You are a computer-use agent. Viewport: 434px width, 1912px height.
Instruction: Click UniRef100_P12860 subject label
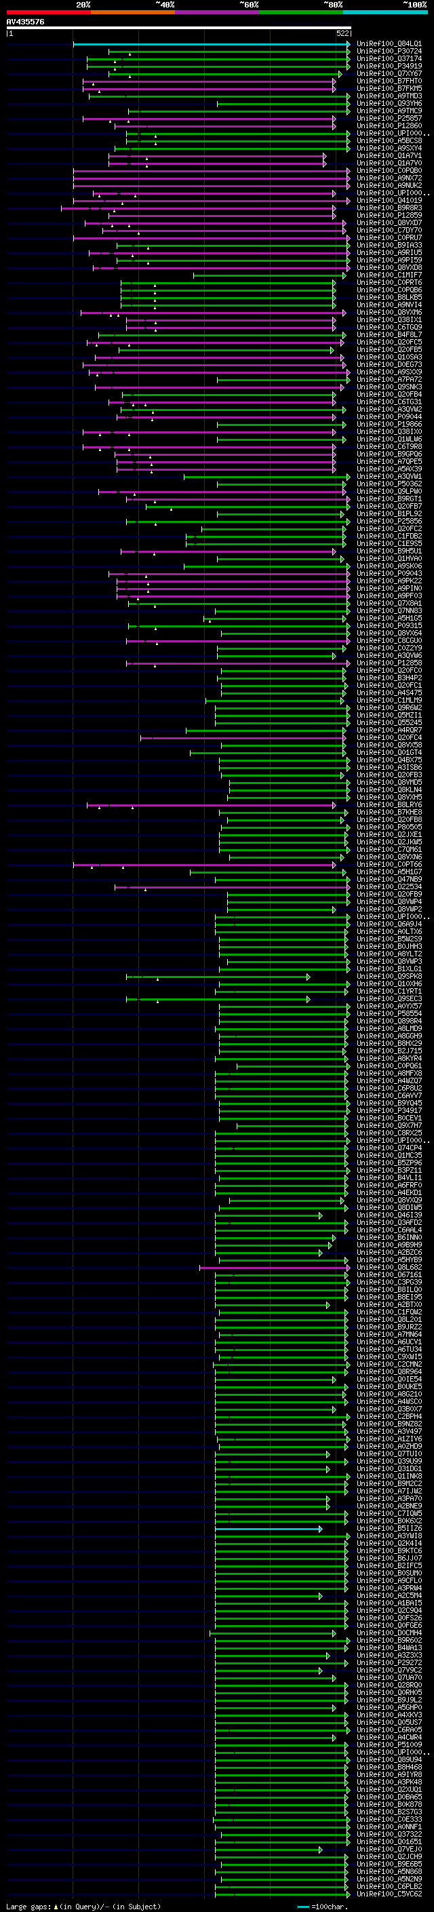[389, 125]
